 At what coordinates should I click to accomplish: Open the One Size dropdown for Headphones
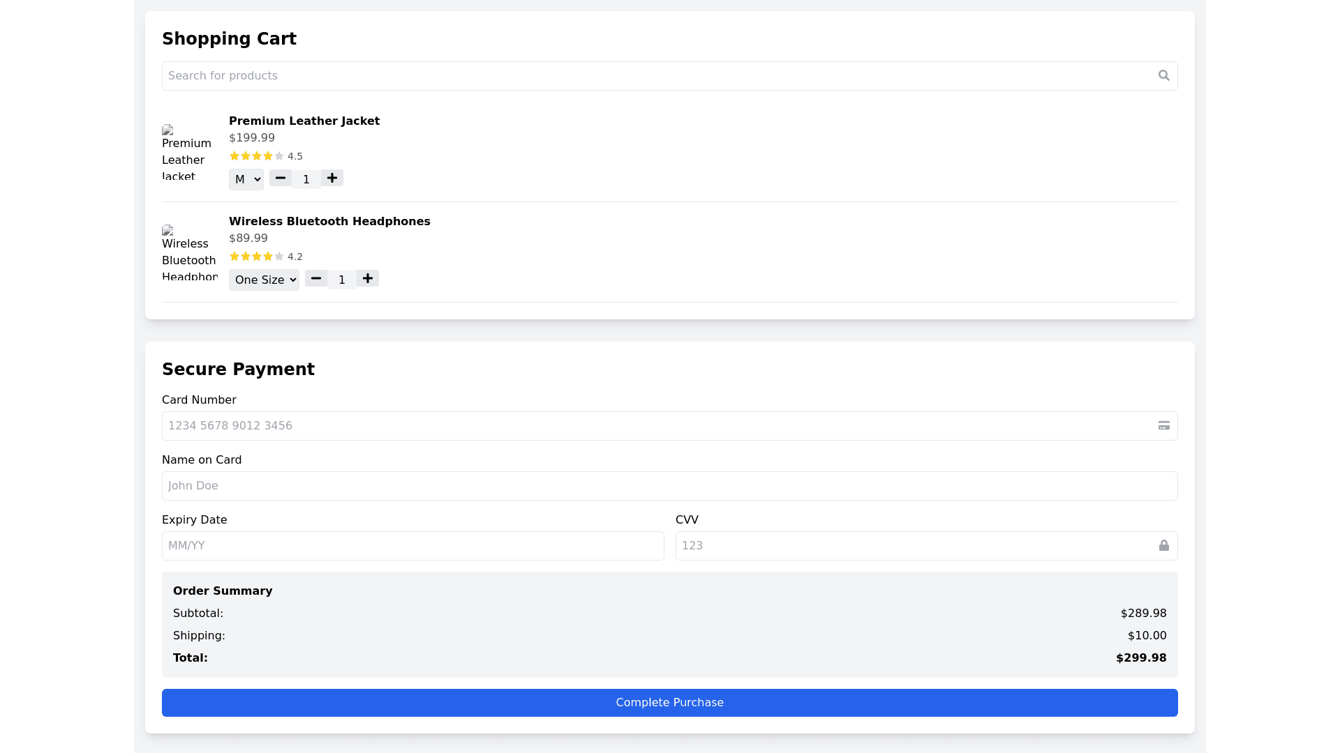(x=264, y=280)
